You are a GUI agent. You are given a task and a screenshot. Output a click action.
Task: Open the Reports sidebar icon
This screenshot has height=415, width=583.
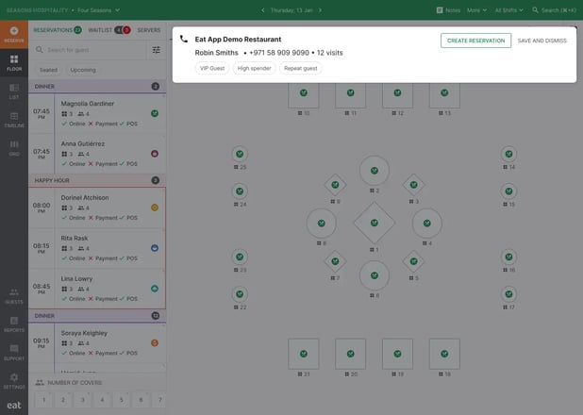14,321
